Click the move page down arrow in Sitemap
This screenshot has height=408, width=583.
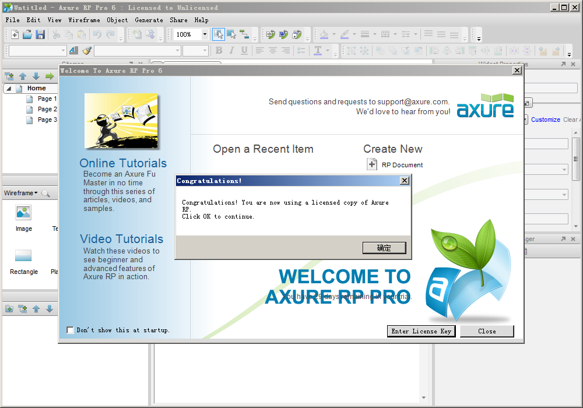[36, 76]
